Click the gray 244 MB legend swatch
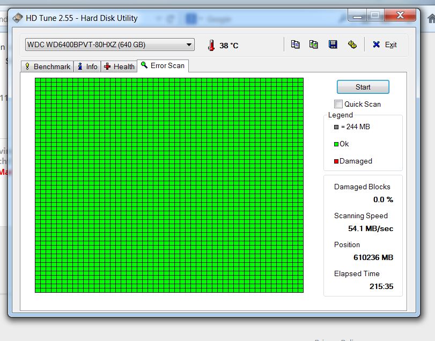This screenshot has height=341, width=435. (x=336, y=127)
